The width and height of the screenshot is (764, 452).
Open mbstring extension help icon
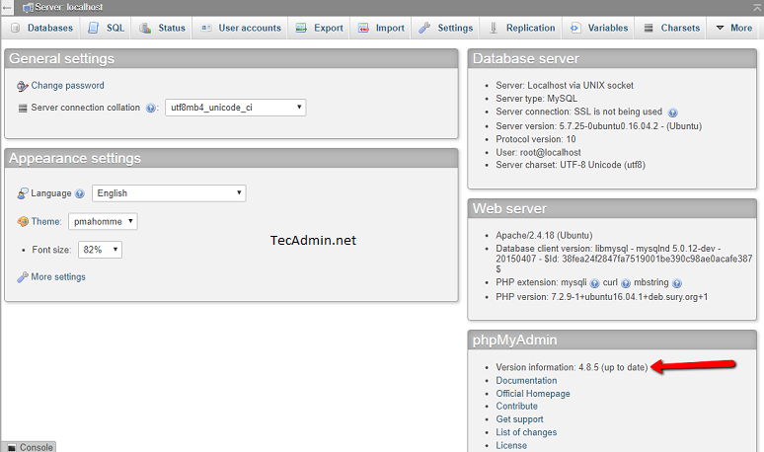pos(677,283)
